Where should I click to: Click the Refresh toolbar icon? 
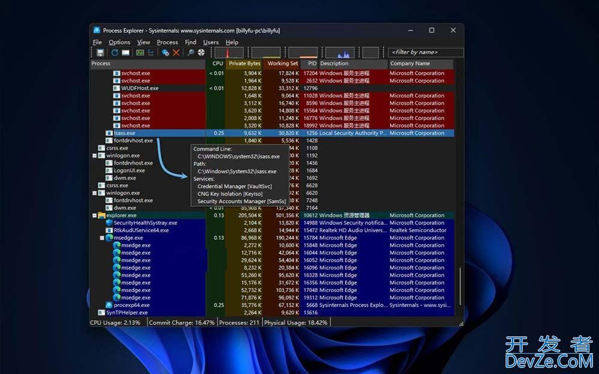pyautogui.click(x=114, y=53)
